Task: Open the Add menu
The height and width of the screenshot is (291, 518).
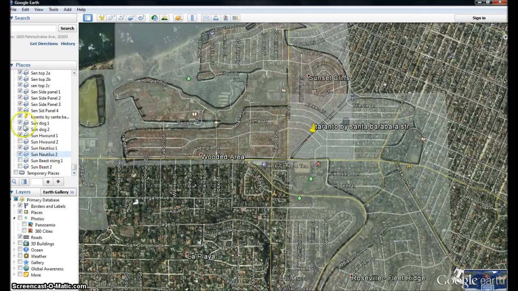Action: pos(68,9)
